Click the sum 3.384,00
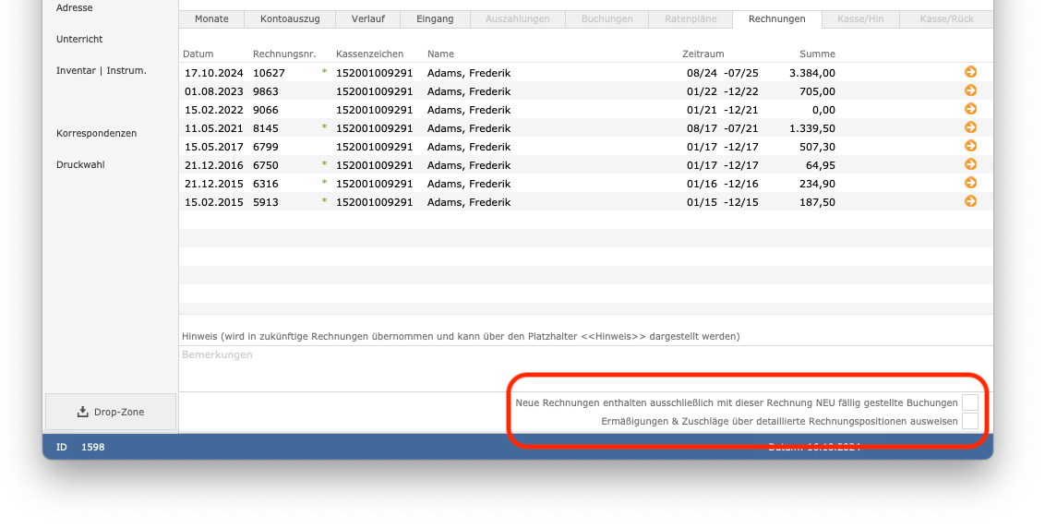This screenshot has height=528, width=1045. coord(812,73)
